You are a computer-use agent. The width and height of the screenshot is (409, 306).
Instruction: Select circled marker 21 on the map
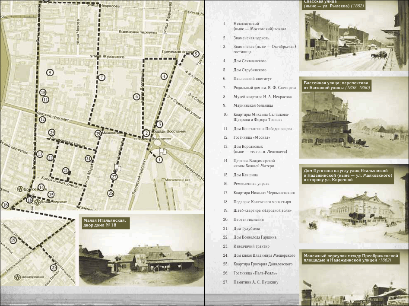[x=66, y=171]
